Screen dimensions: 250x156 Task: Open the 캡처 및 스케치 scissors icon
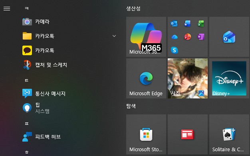point(27,65)
